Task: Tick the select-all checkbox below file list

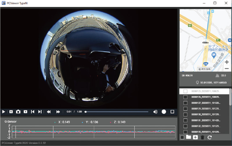Action: pos(182,137)
